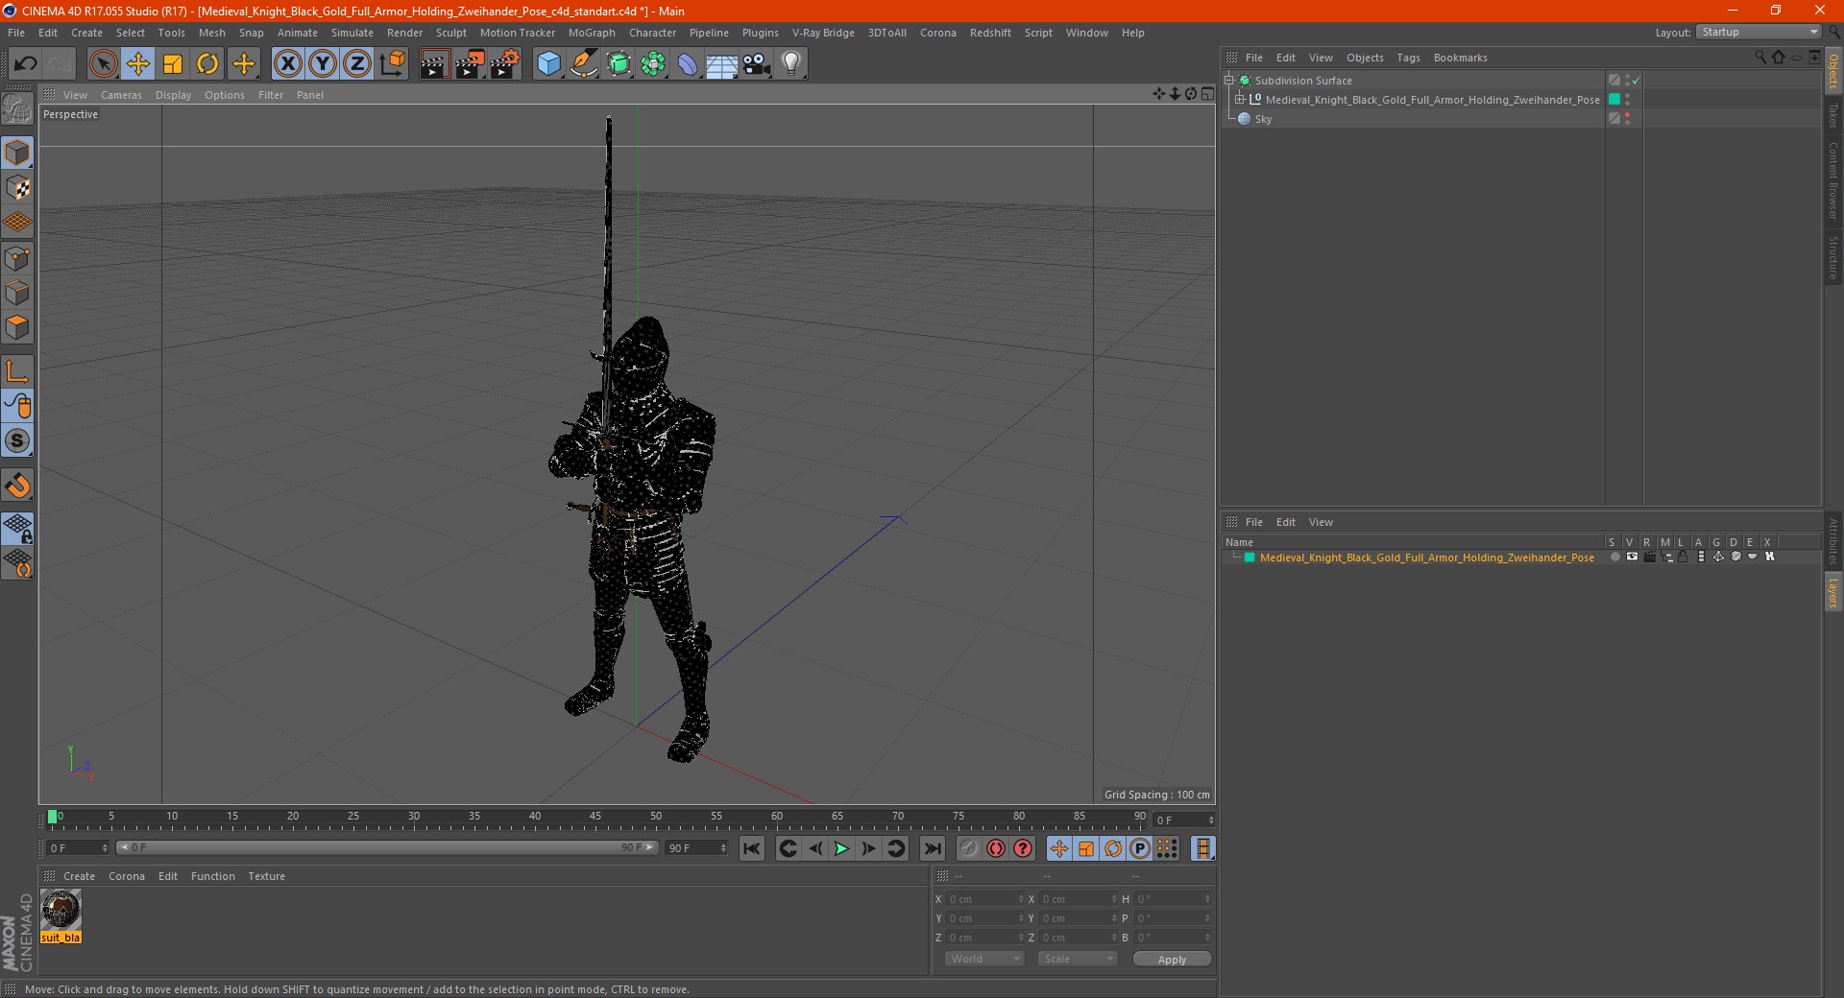
Task: Select the suit_bla material thumbnail
Action: 61,910
